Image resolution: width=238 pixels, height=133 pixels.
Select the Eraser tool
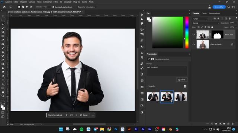[3, 60]
